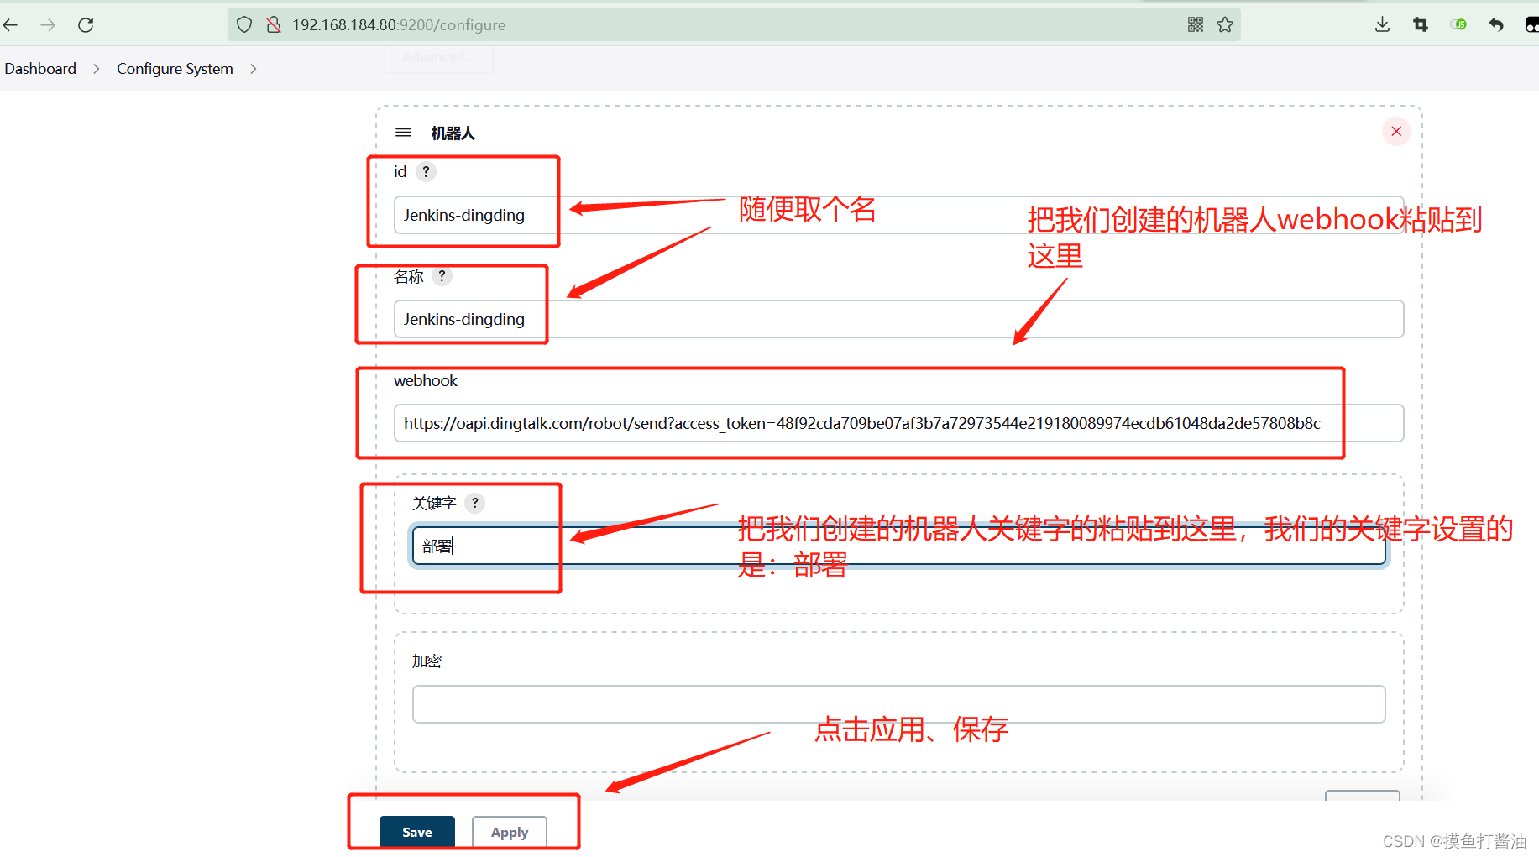Click the 机器人 section title
This screenshot has width=1539, height=857.
pyautogui.click(x=453, y=133)
